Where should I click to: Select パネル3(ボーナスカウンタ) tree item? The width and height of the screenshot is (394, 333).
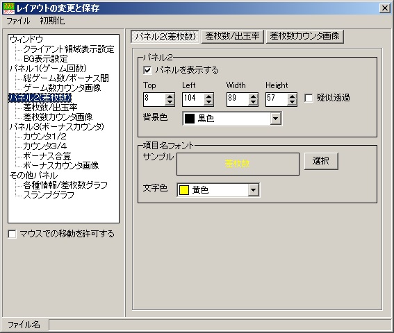coord(56,127)
